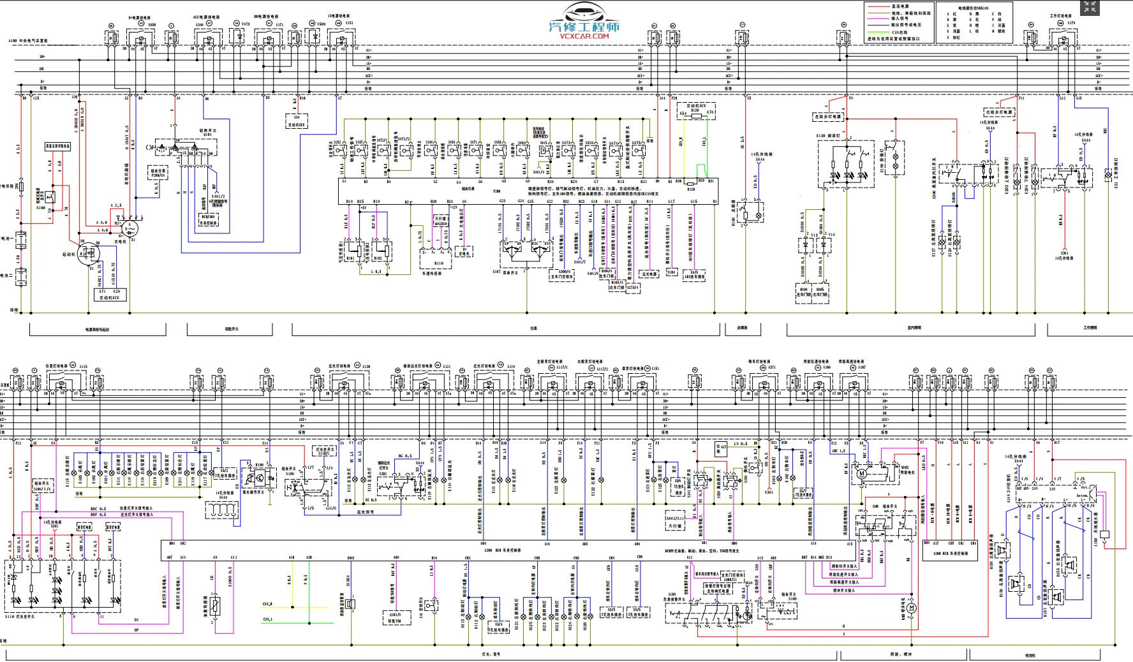Click the 发动机ECU box with K71 K29
The width and height of the screenshot is (1133, 662).
point(111,294)
